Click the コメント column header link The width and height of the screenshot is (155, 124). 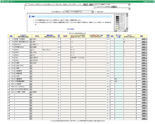[x=129, y=35]
